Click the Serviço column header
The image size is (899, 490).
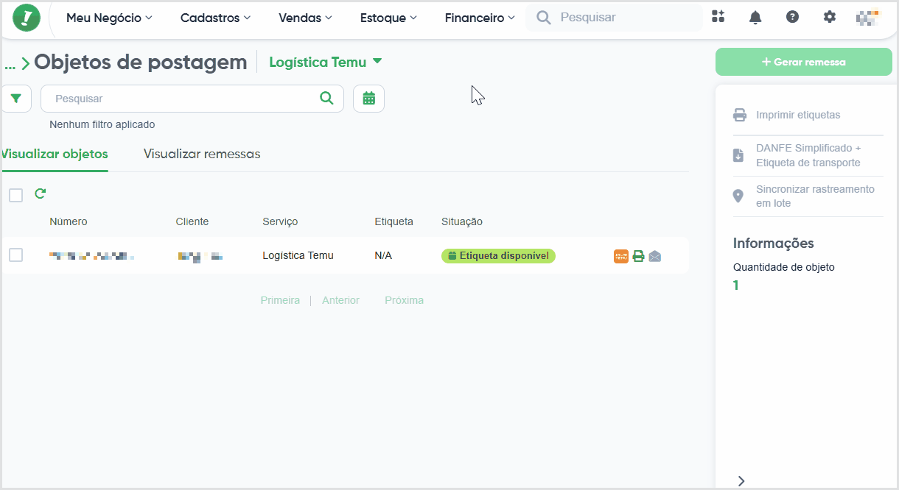pos(280,221)
